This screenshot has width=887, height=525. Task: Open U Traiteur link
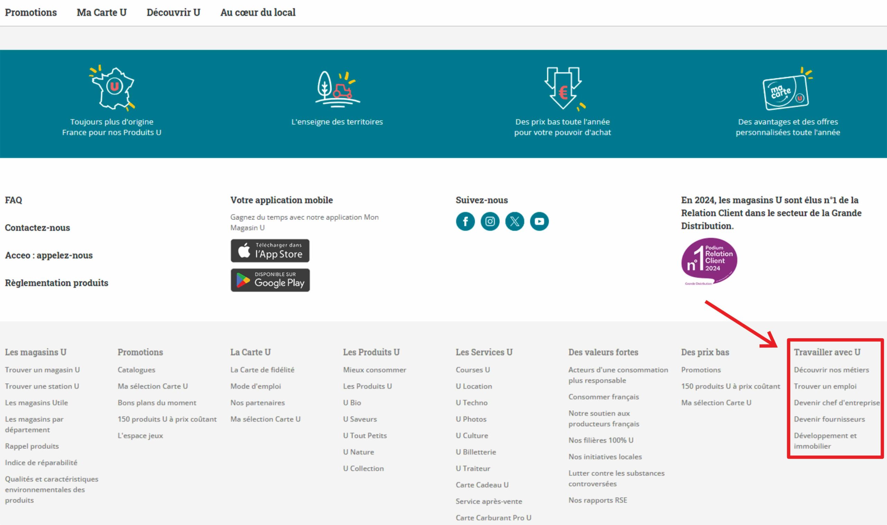[x=473, y=469]
